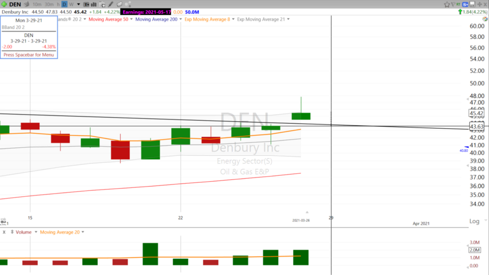Viewport: 489px width, 275px height.
Task: Click the notes tag icon
Action: point(119,5)
